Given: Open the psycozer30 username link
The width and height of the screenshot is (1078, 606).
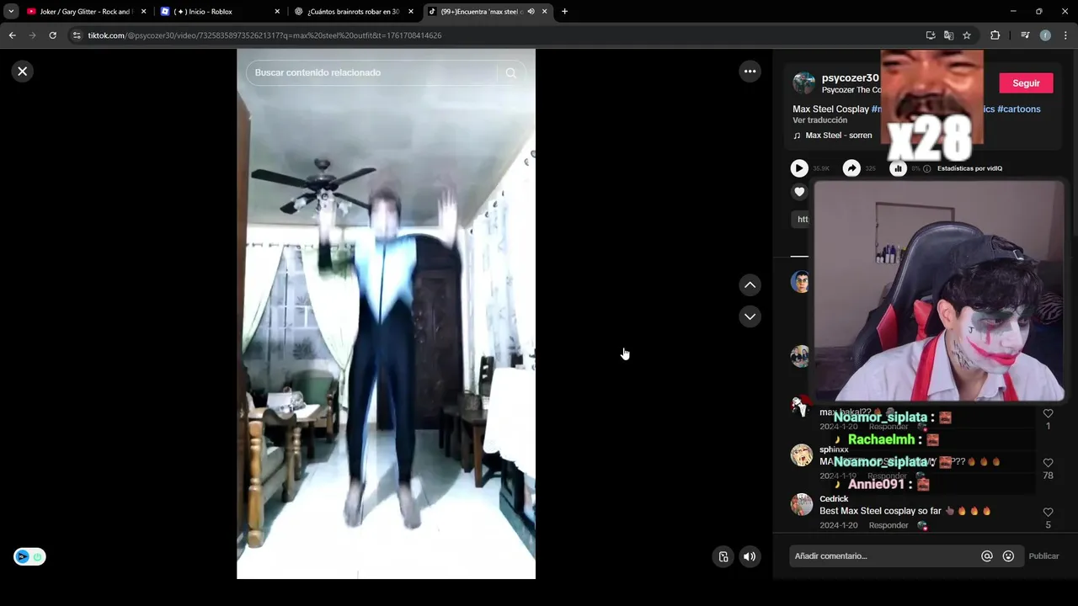Looking at the screenshot, I should pos(850,78).
